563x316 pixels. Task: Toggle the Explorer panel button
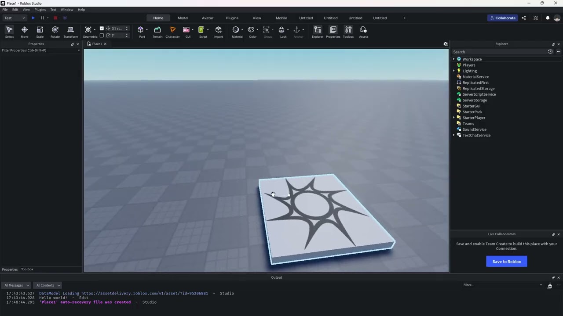[318, 32]
